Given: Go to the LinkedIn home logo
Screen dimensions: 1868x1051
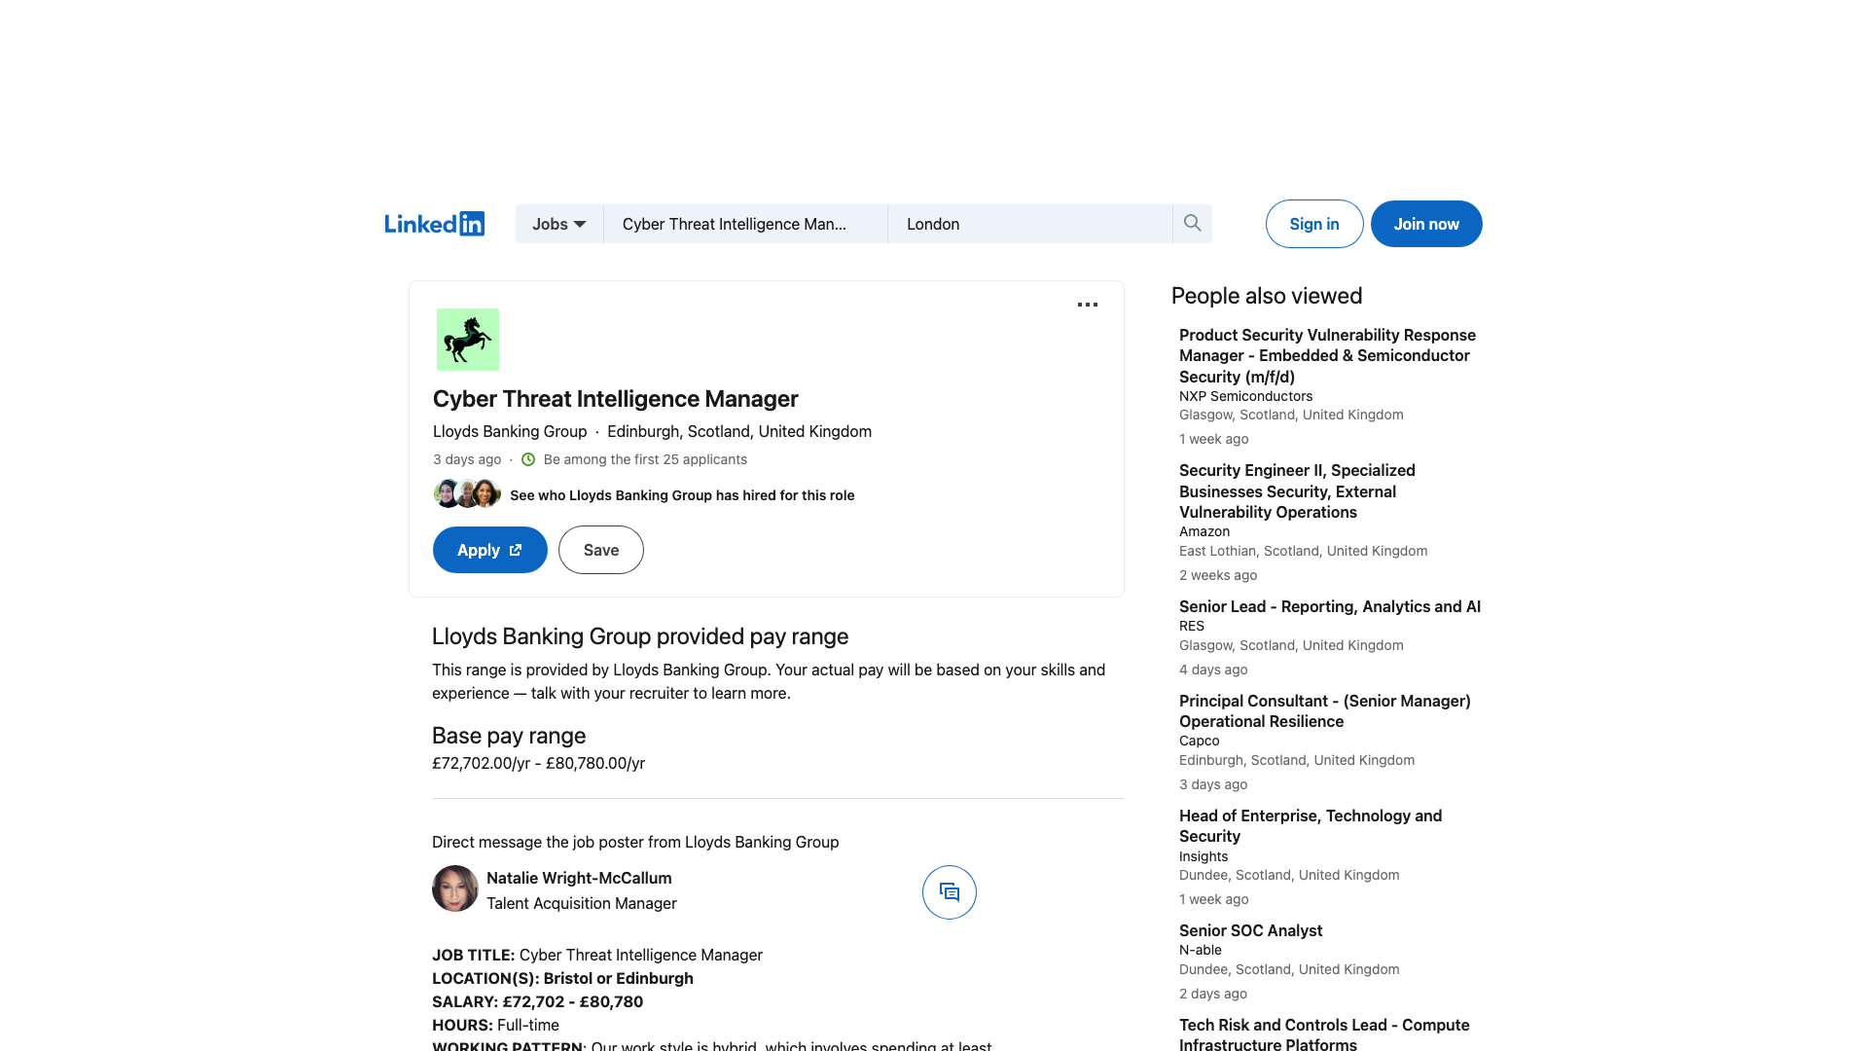Looking at the screenshot, I should click(x=434, y=224).
